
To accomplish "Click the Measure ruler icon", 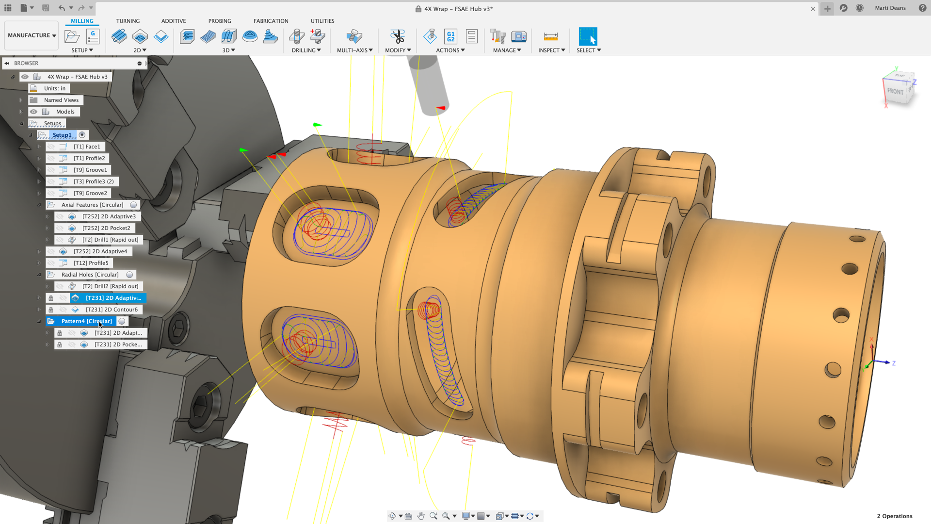I will 550,36.
